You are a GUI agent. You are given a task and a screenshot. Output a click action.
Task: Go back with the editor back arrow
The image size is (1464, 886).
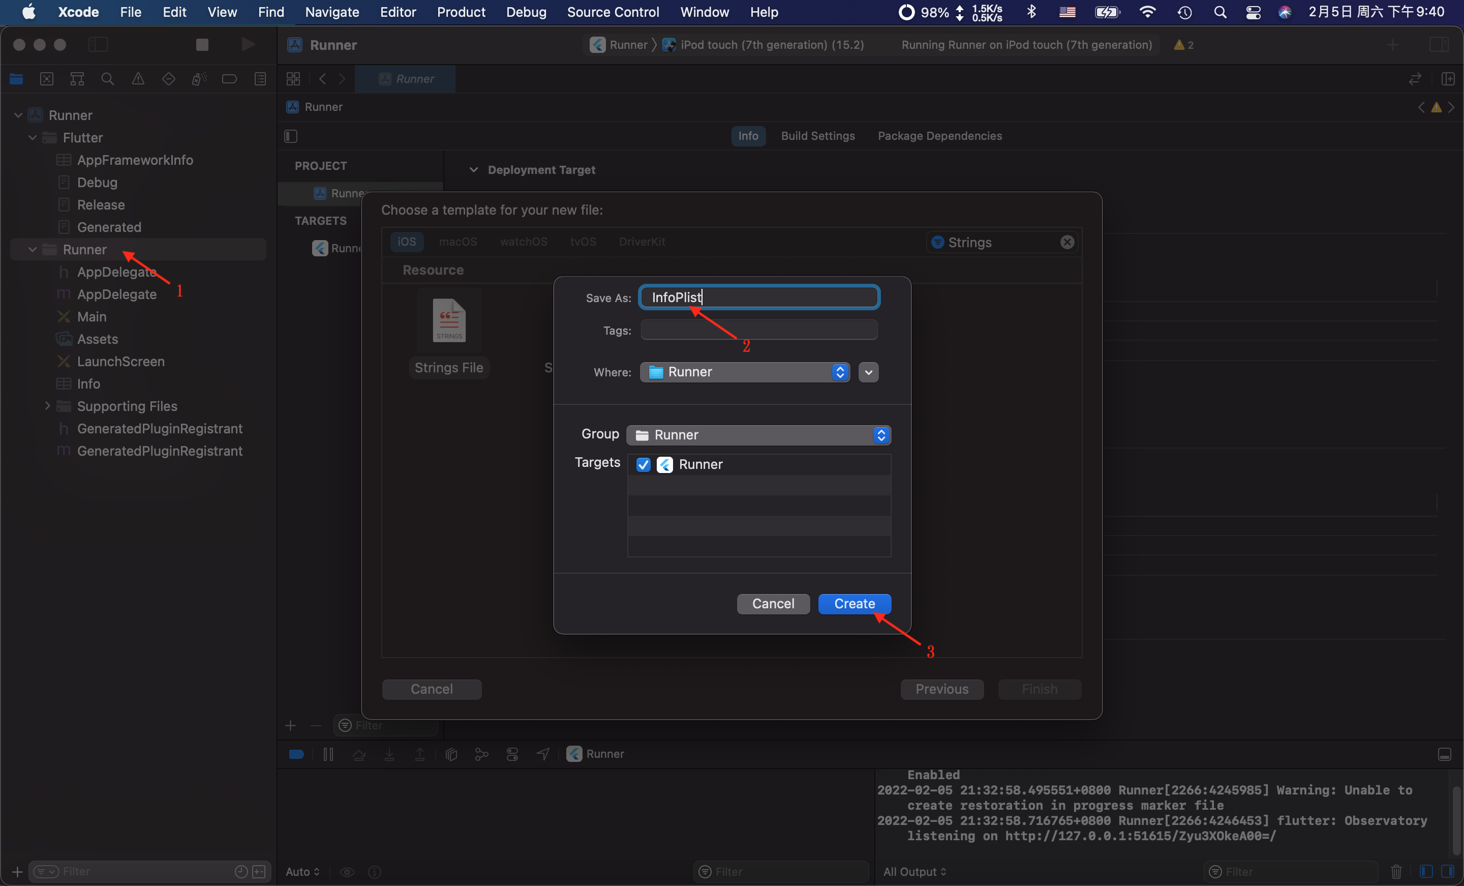pyautogui.click(x=323, y=78)
